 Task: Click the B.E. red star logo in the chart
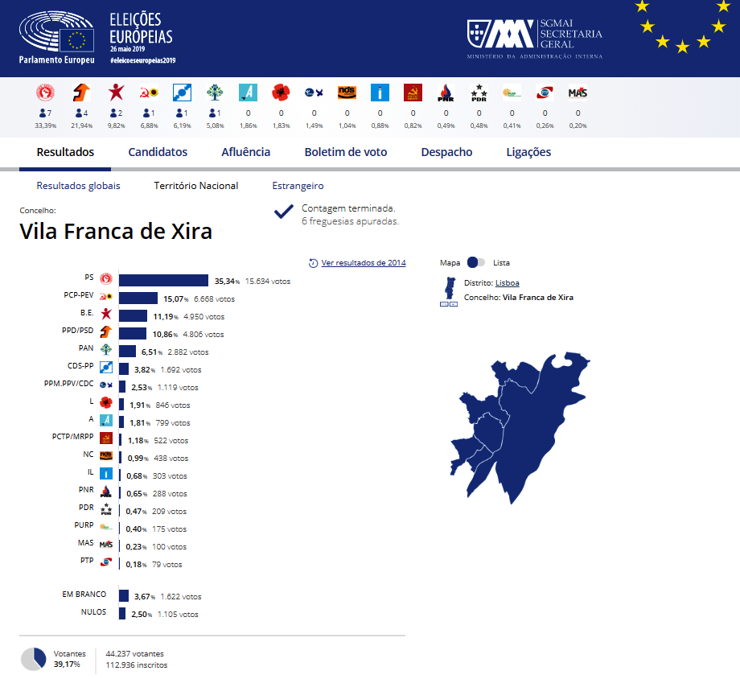coord(105,315)
